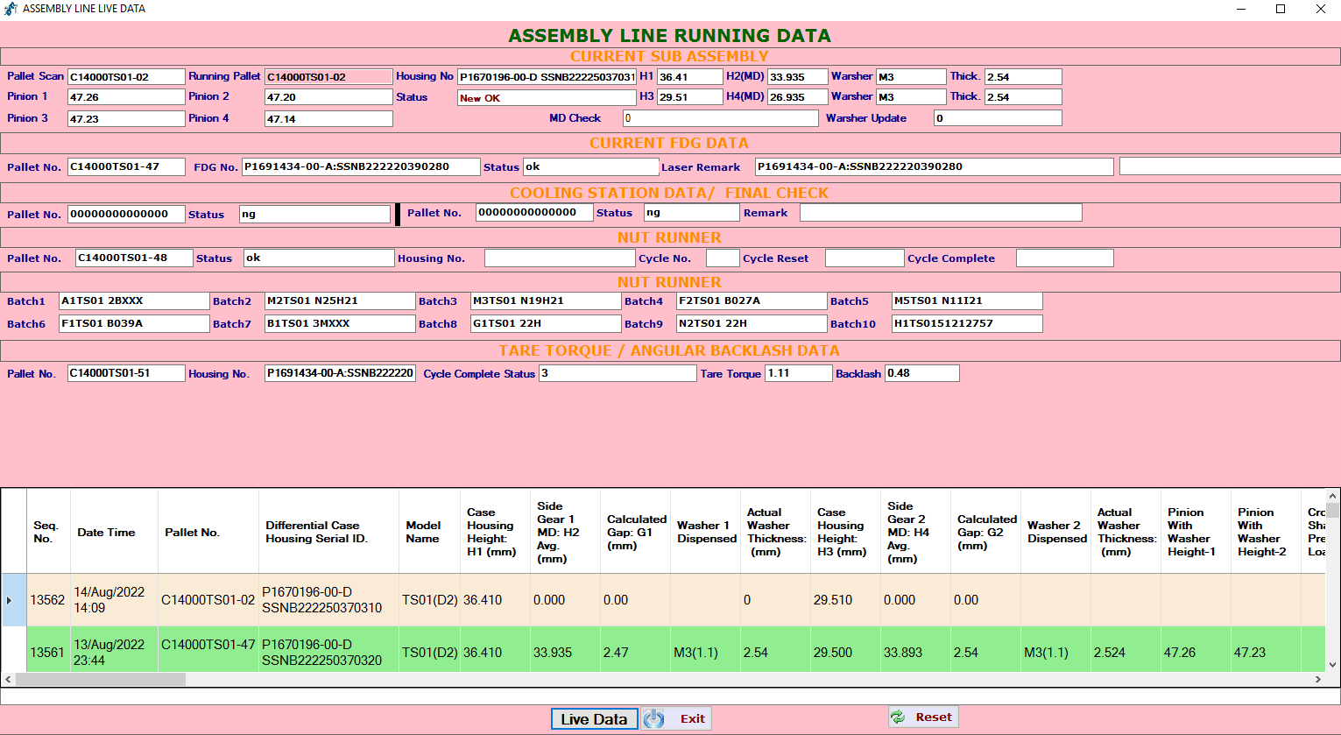
Task: Click the Batch10 field H1TS0151212757
Action: tap(967, 324)
